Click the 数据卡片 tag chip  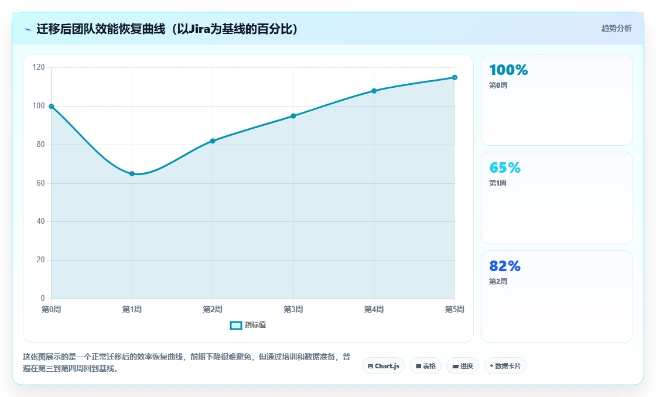tap(505, 366)
